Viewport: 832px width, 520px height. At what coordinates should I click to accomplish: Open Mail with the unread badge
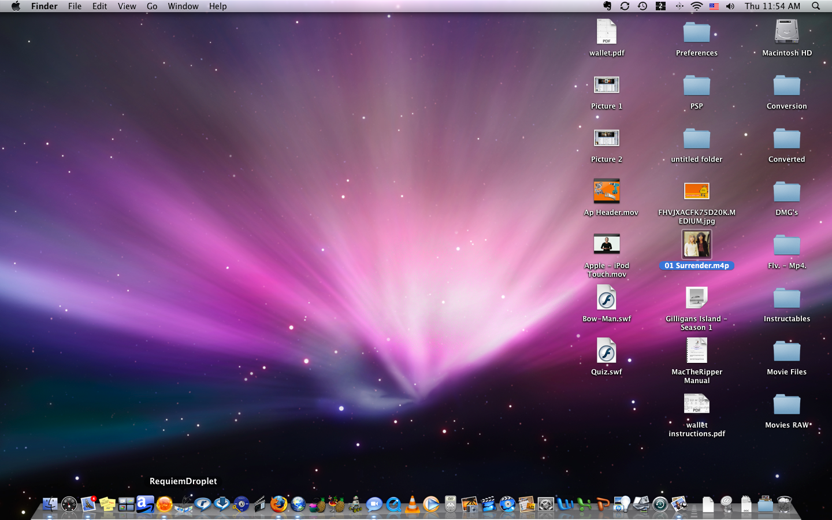pyautogui.click(x=88, y=504)
